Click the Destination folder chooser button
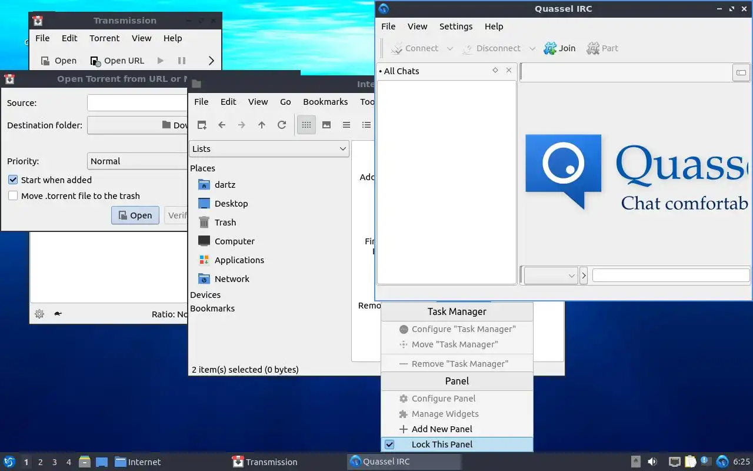 (138, 125)
